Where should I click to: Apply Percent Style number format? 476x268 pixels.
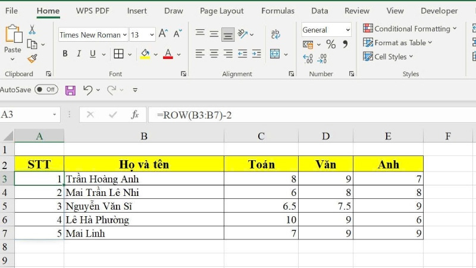331,45
